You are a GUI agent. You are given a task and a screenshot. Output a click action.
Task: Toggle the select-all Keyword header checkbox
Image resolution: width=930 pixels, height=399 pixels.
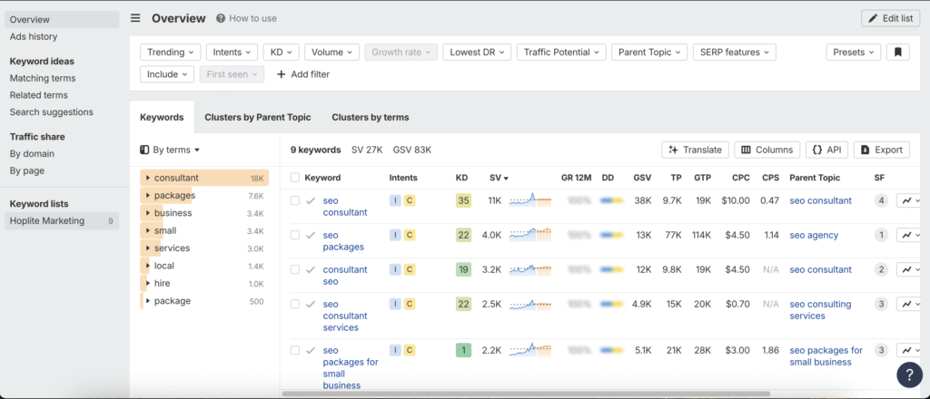(x=295, y=178)
